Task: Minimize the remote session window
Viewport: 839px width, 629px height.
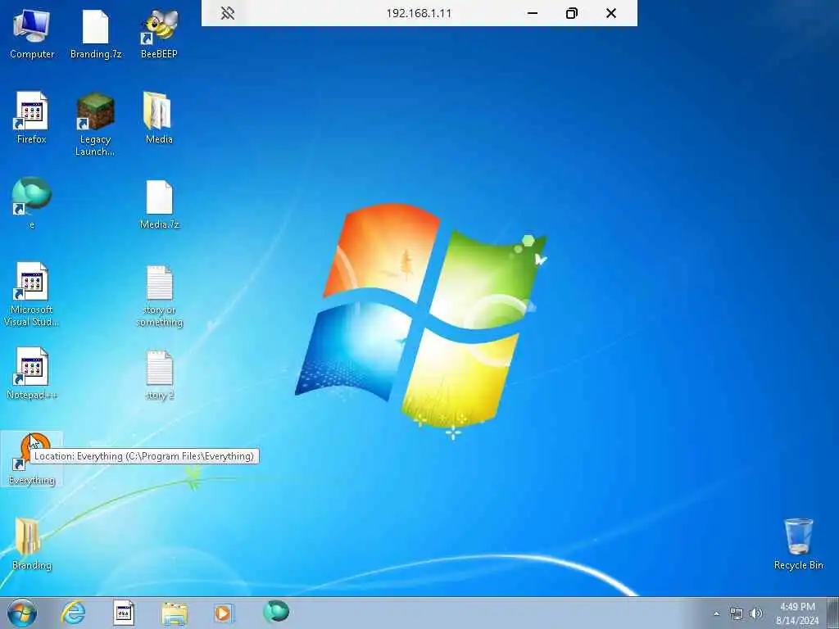Action: pos(533,13)
